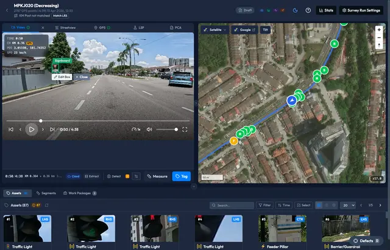Click the Match LRS button
This screenshot has height=250, width=390.
coord(60,16)
